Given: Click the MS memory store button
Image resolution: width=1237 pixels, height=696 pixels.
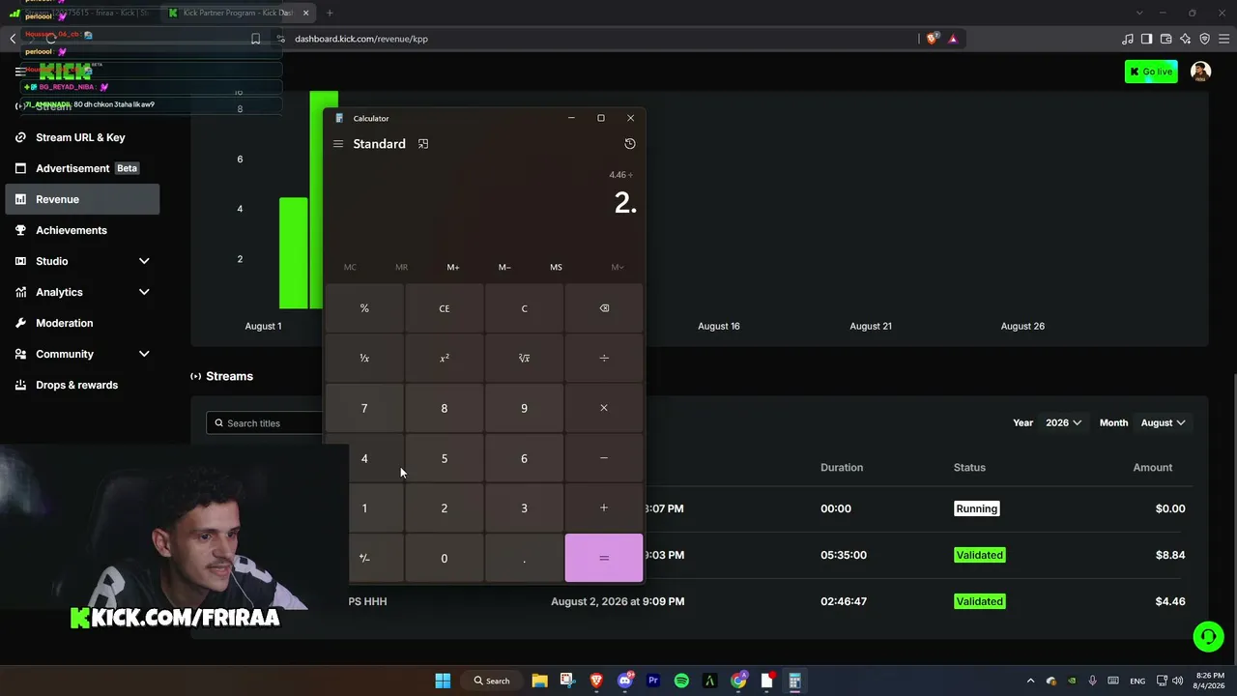Looking at the screenshot, I should click(556, 267).
